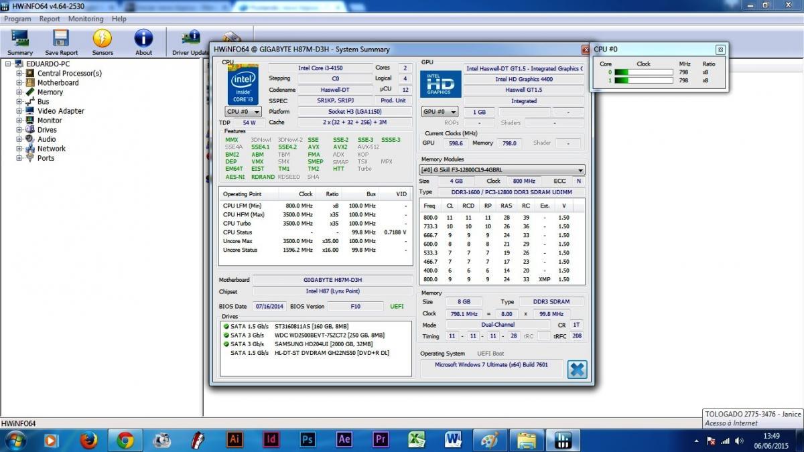804x452 pixels.
Task: Open the Help menu
Action: tap(119, 19)
